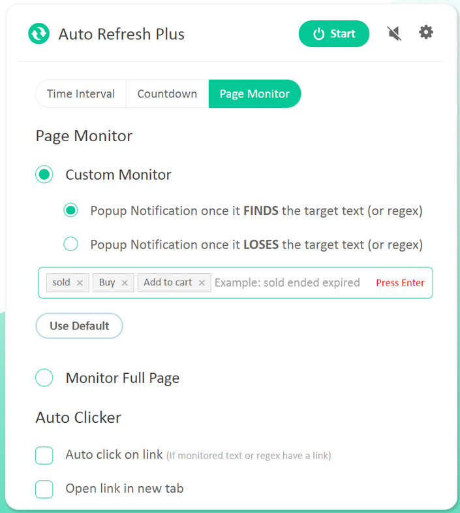Click the 'Auto Refresh Plus' title text
This screenshot has width=460, height=513.
pos(121,34)
